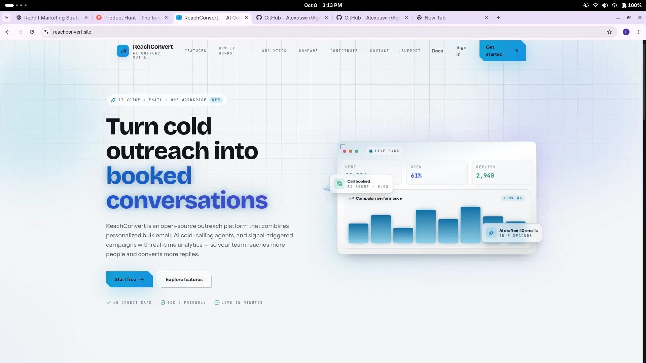Close the Product Hunt tab
Screen dimensions: 646x363
coord(166,17)
